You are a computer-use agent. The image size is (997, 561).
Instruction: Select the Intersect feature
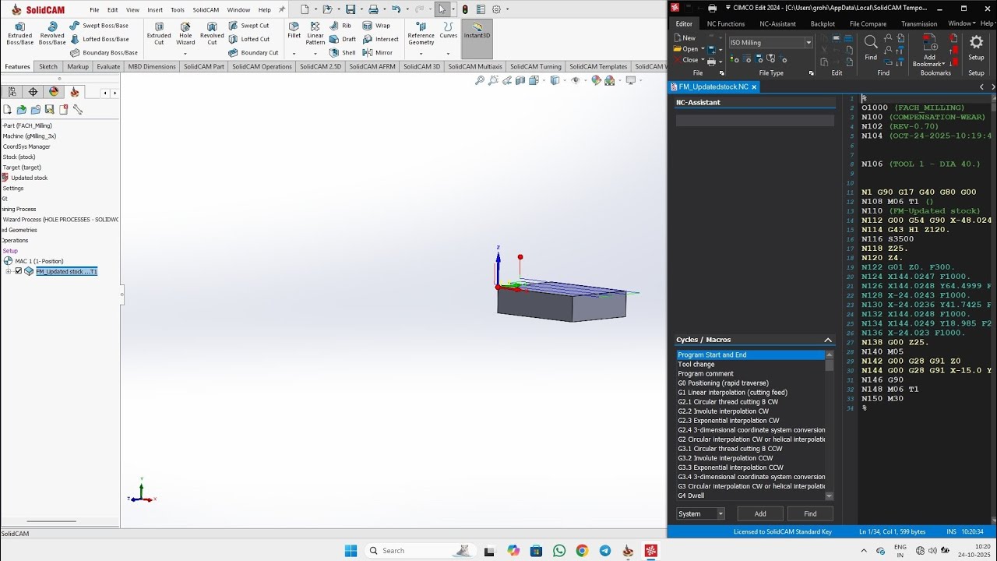click(x=381, y=39)
